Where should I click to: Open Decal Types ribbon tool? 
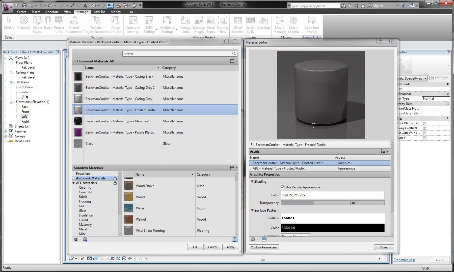tap(211, 24)
